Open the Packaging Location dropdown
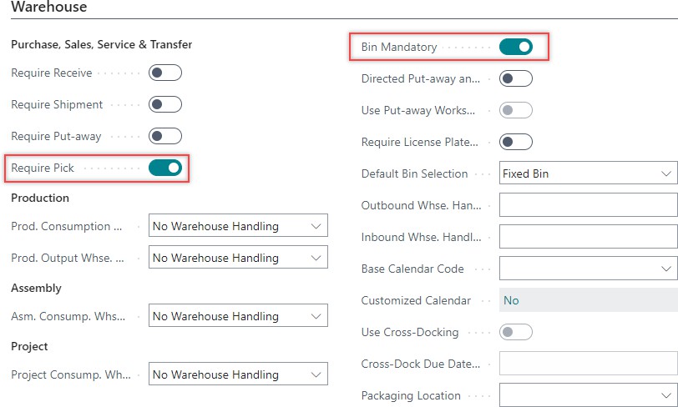The image size is (678, 407). click(x=588, y=395)
